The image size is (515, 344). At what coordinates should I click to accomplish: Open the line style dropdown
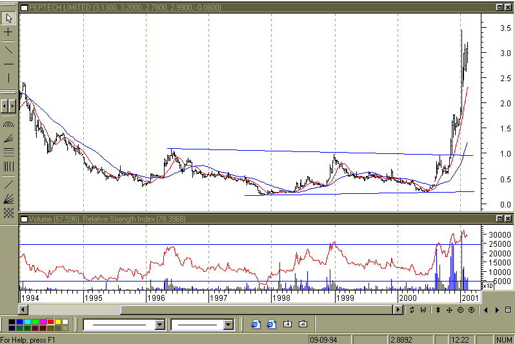160,325
